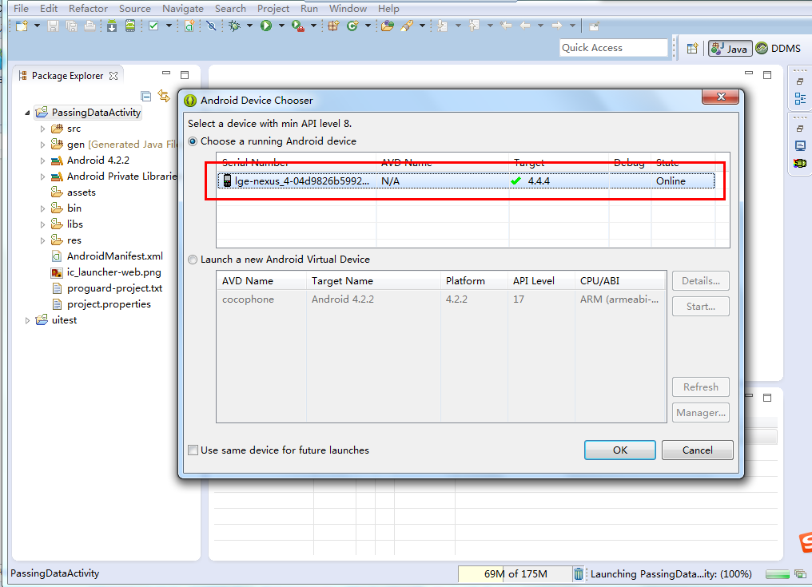Expand the res folder node

click(42, 240)
